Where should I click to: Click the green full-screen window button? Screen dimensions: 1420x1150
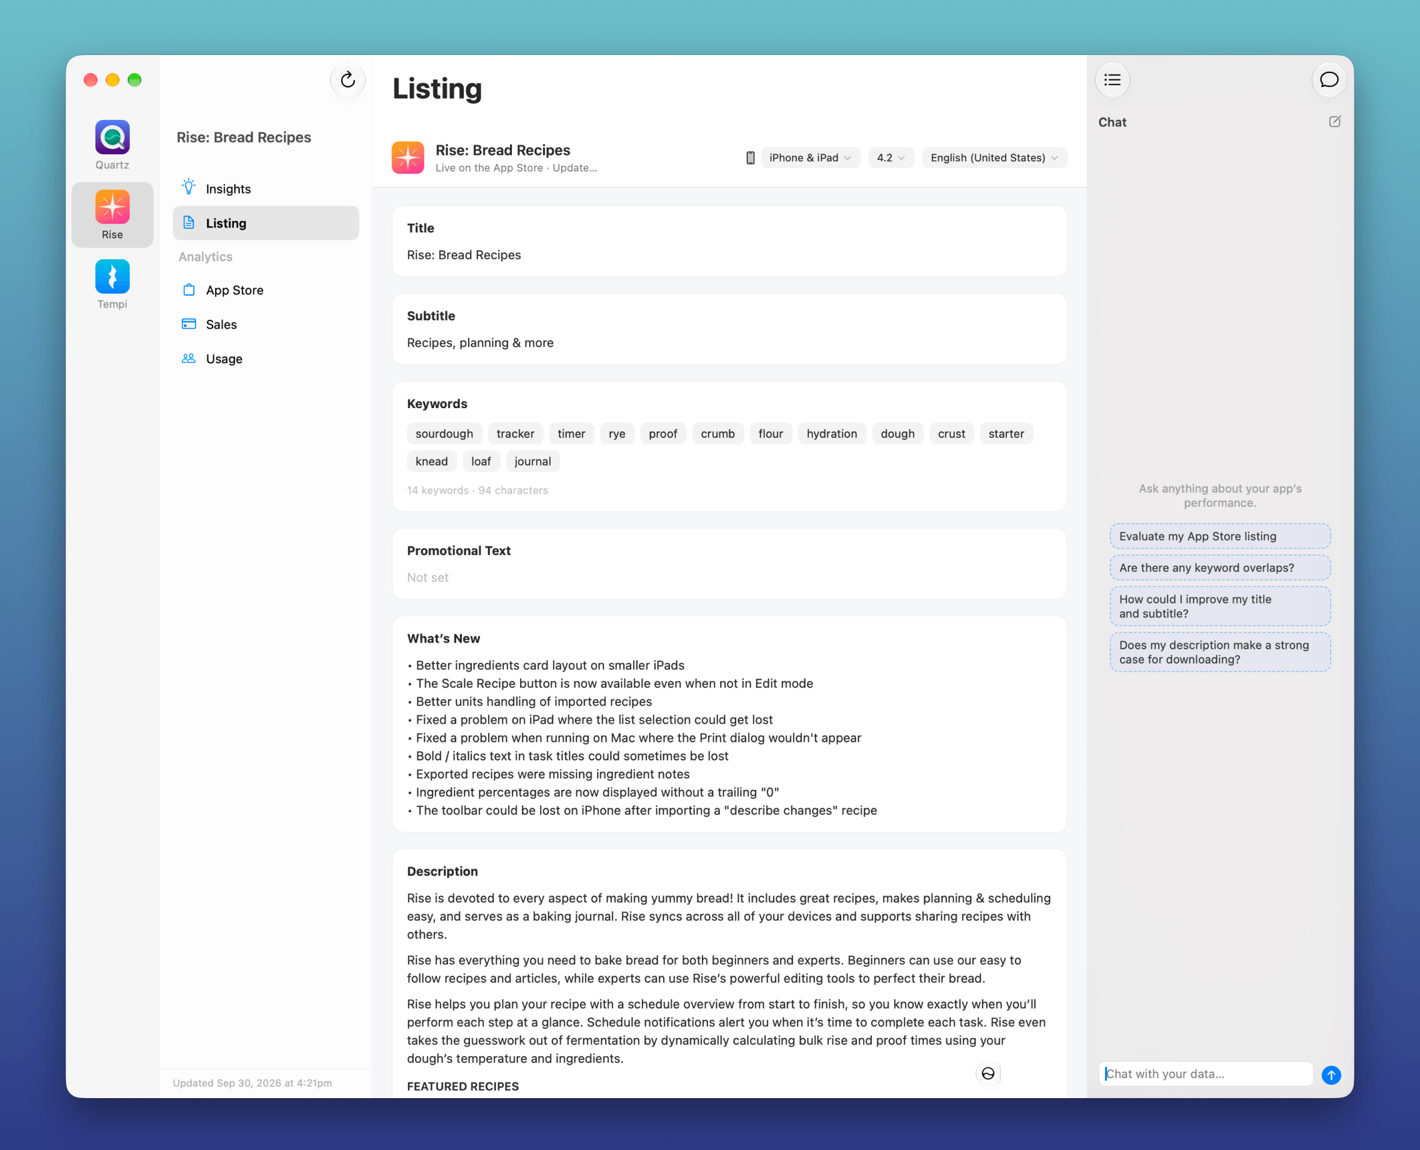pyautogui.click(x=134, y=80)
